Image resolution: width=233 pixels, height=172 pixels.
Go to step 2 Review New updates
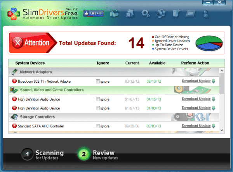(x=97, y=155)
